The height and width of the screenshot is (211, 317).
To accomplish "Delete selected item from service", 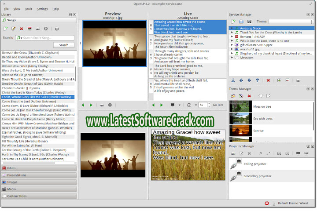I will click(268, 80).
